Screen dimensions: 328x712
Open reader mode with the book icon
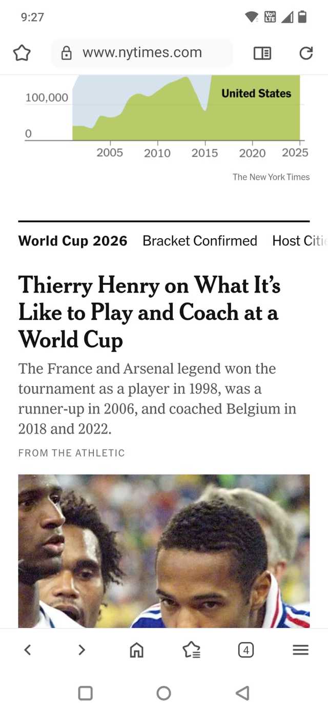coord(262,53)
